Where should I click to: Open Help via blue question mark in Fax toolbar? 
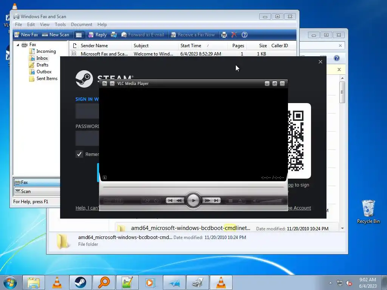(x=245, y=35)
